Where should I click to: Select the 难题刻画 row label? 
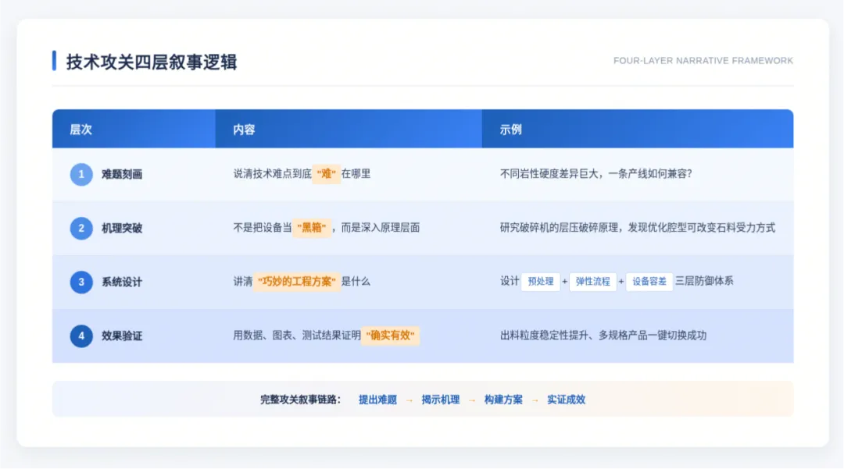pyautogui.click(x=122, y=174)
